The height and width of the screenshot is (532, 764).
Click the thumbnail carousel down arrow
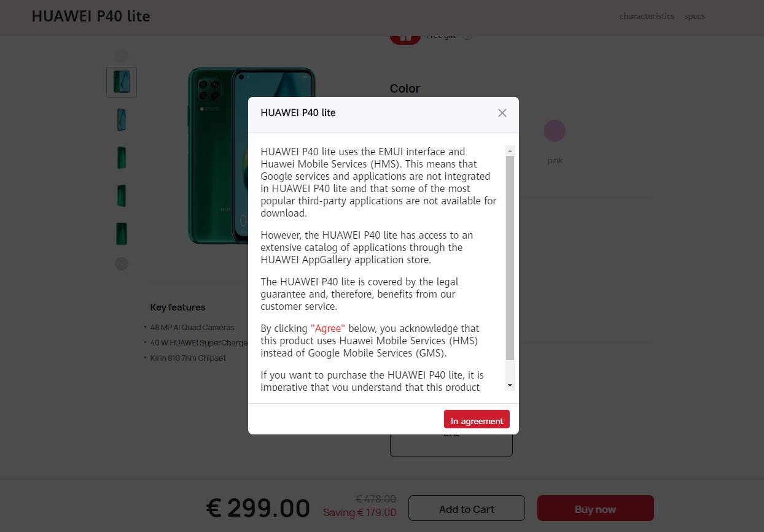pos(122,264)
